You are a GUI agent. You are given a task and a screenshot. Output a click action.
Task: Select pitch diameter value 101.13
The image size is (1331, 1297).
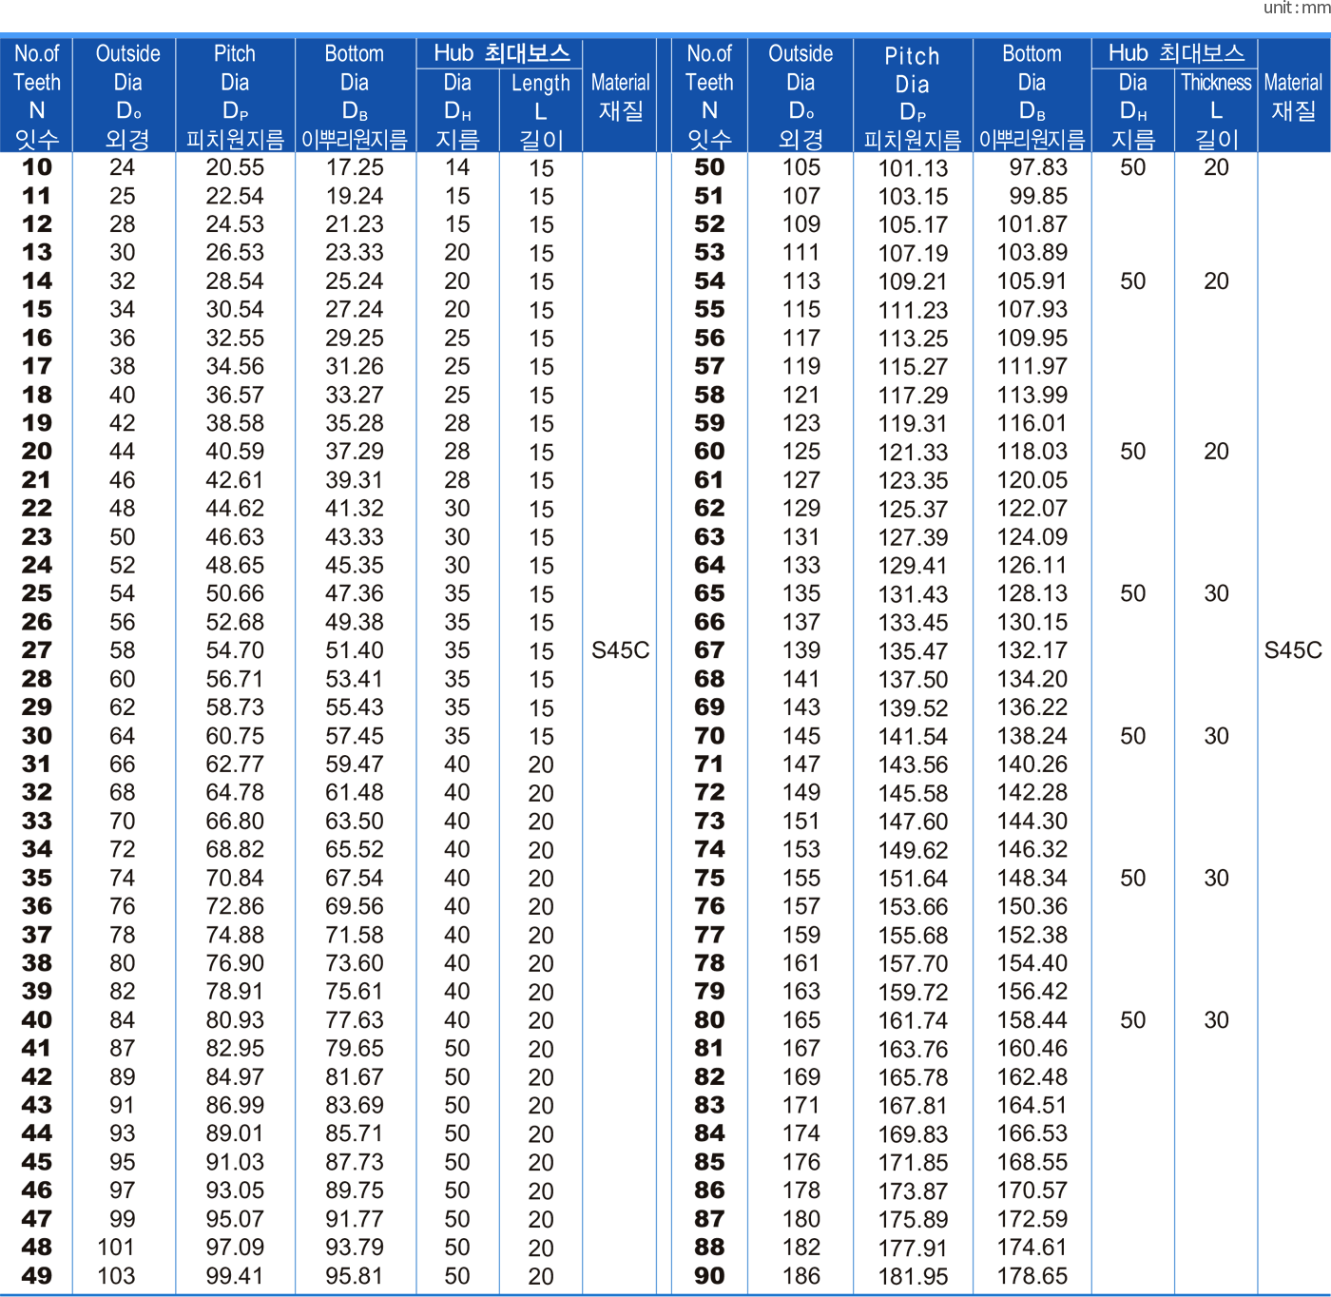[x=913, y=168]
